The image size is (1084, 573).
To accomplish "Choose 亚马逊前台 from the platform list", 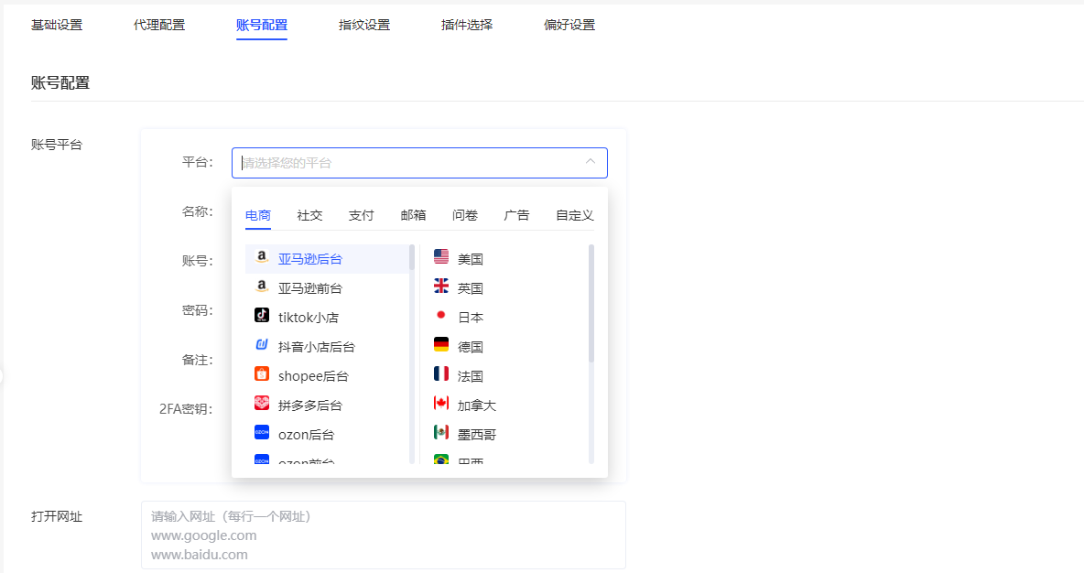I will point(311,287).
